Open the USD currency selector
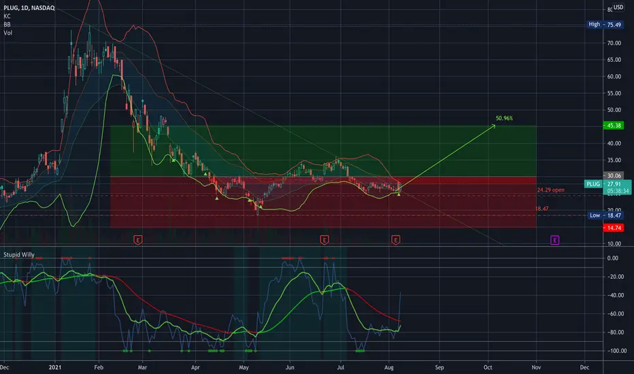Image resolution: width=634 pixels, height=374 pixels. tap(618, 7)
